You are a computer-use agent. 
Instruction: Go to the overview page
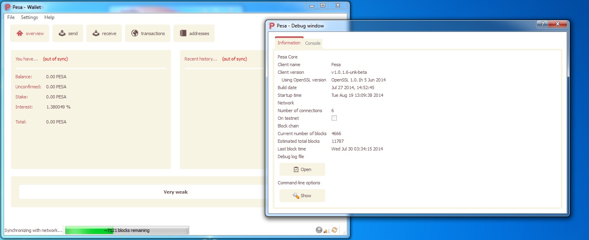click(30, 33)
